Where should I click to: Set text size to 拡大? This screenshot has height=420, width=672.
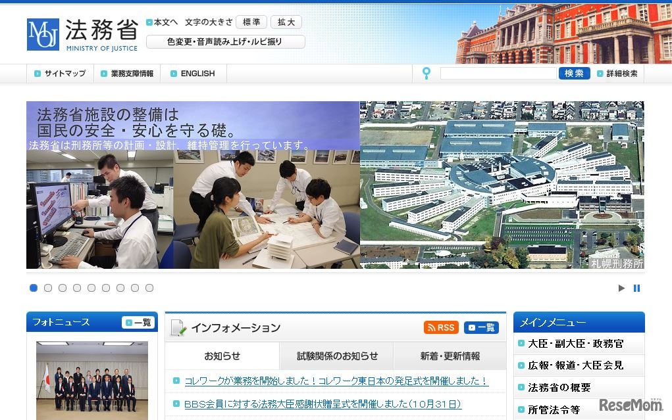286,22
